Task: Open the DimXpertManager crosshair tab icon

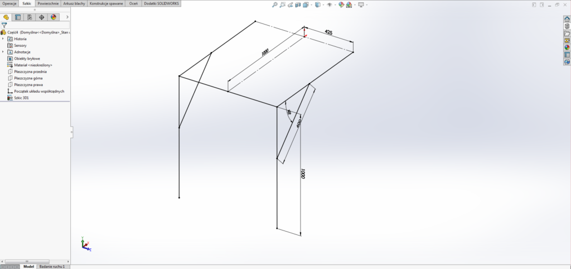Action: (41, 17)
